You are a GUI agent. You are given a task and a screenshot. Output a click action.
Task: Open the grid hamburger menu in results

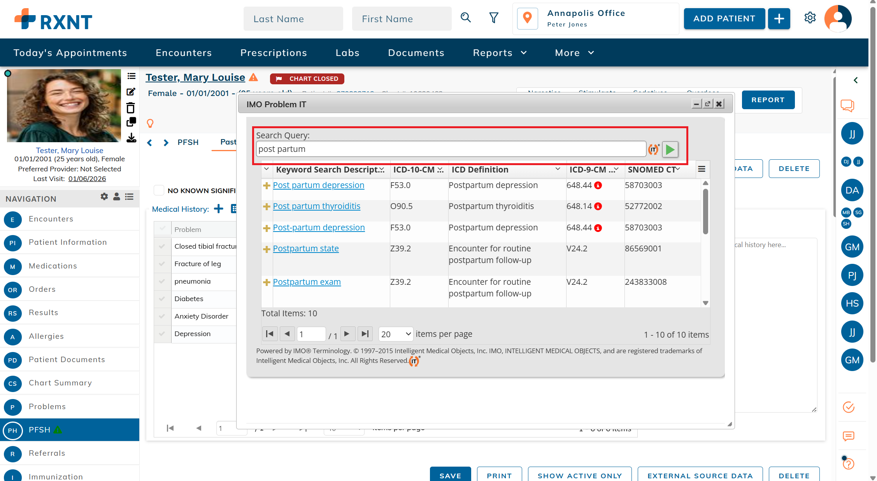tap(702, 169)
